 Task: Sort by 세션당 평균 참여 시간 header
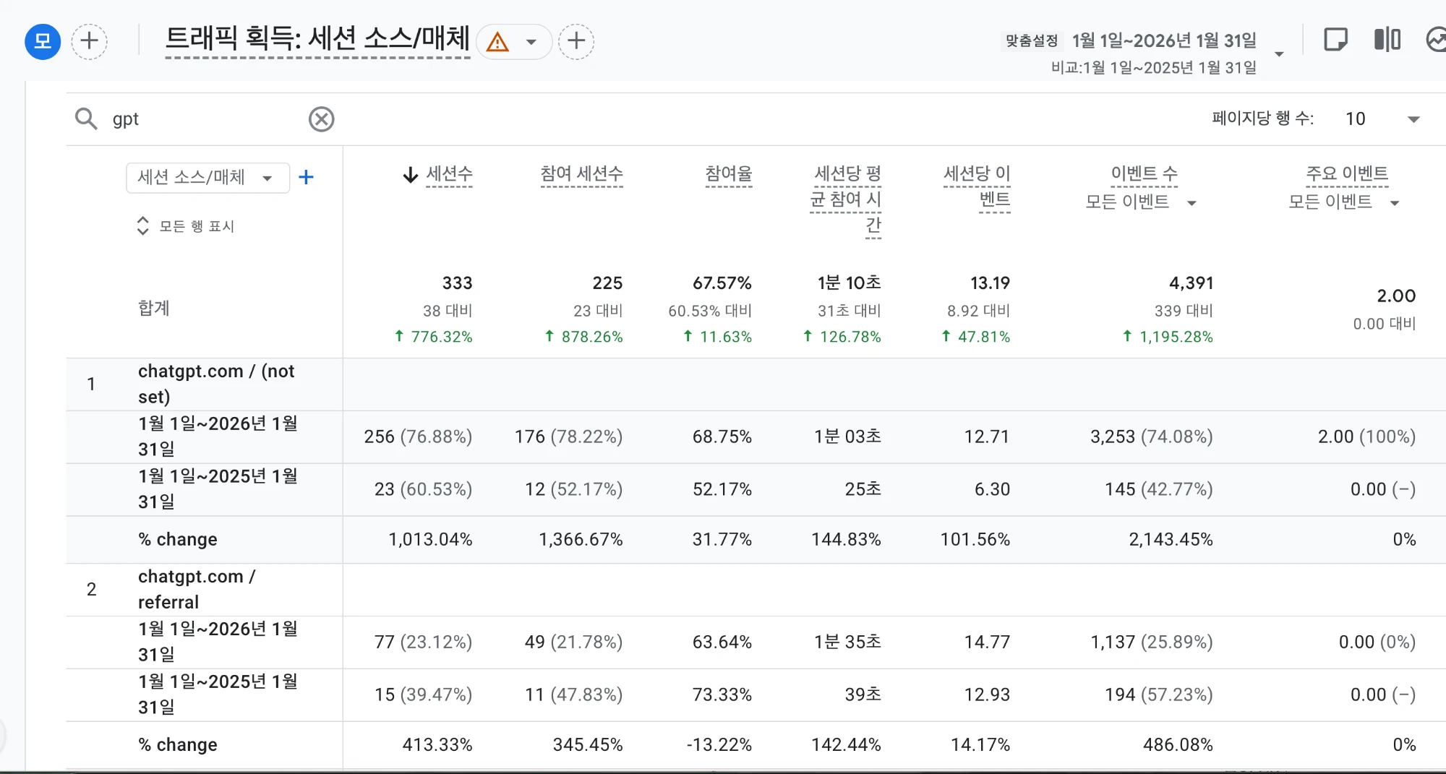pos(845,199)
